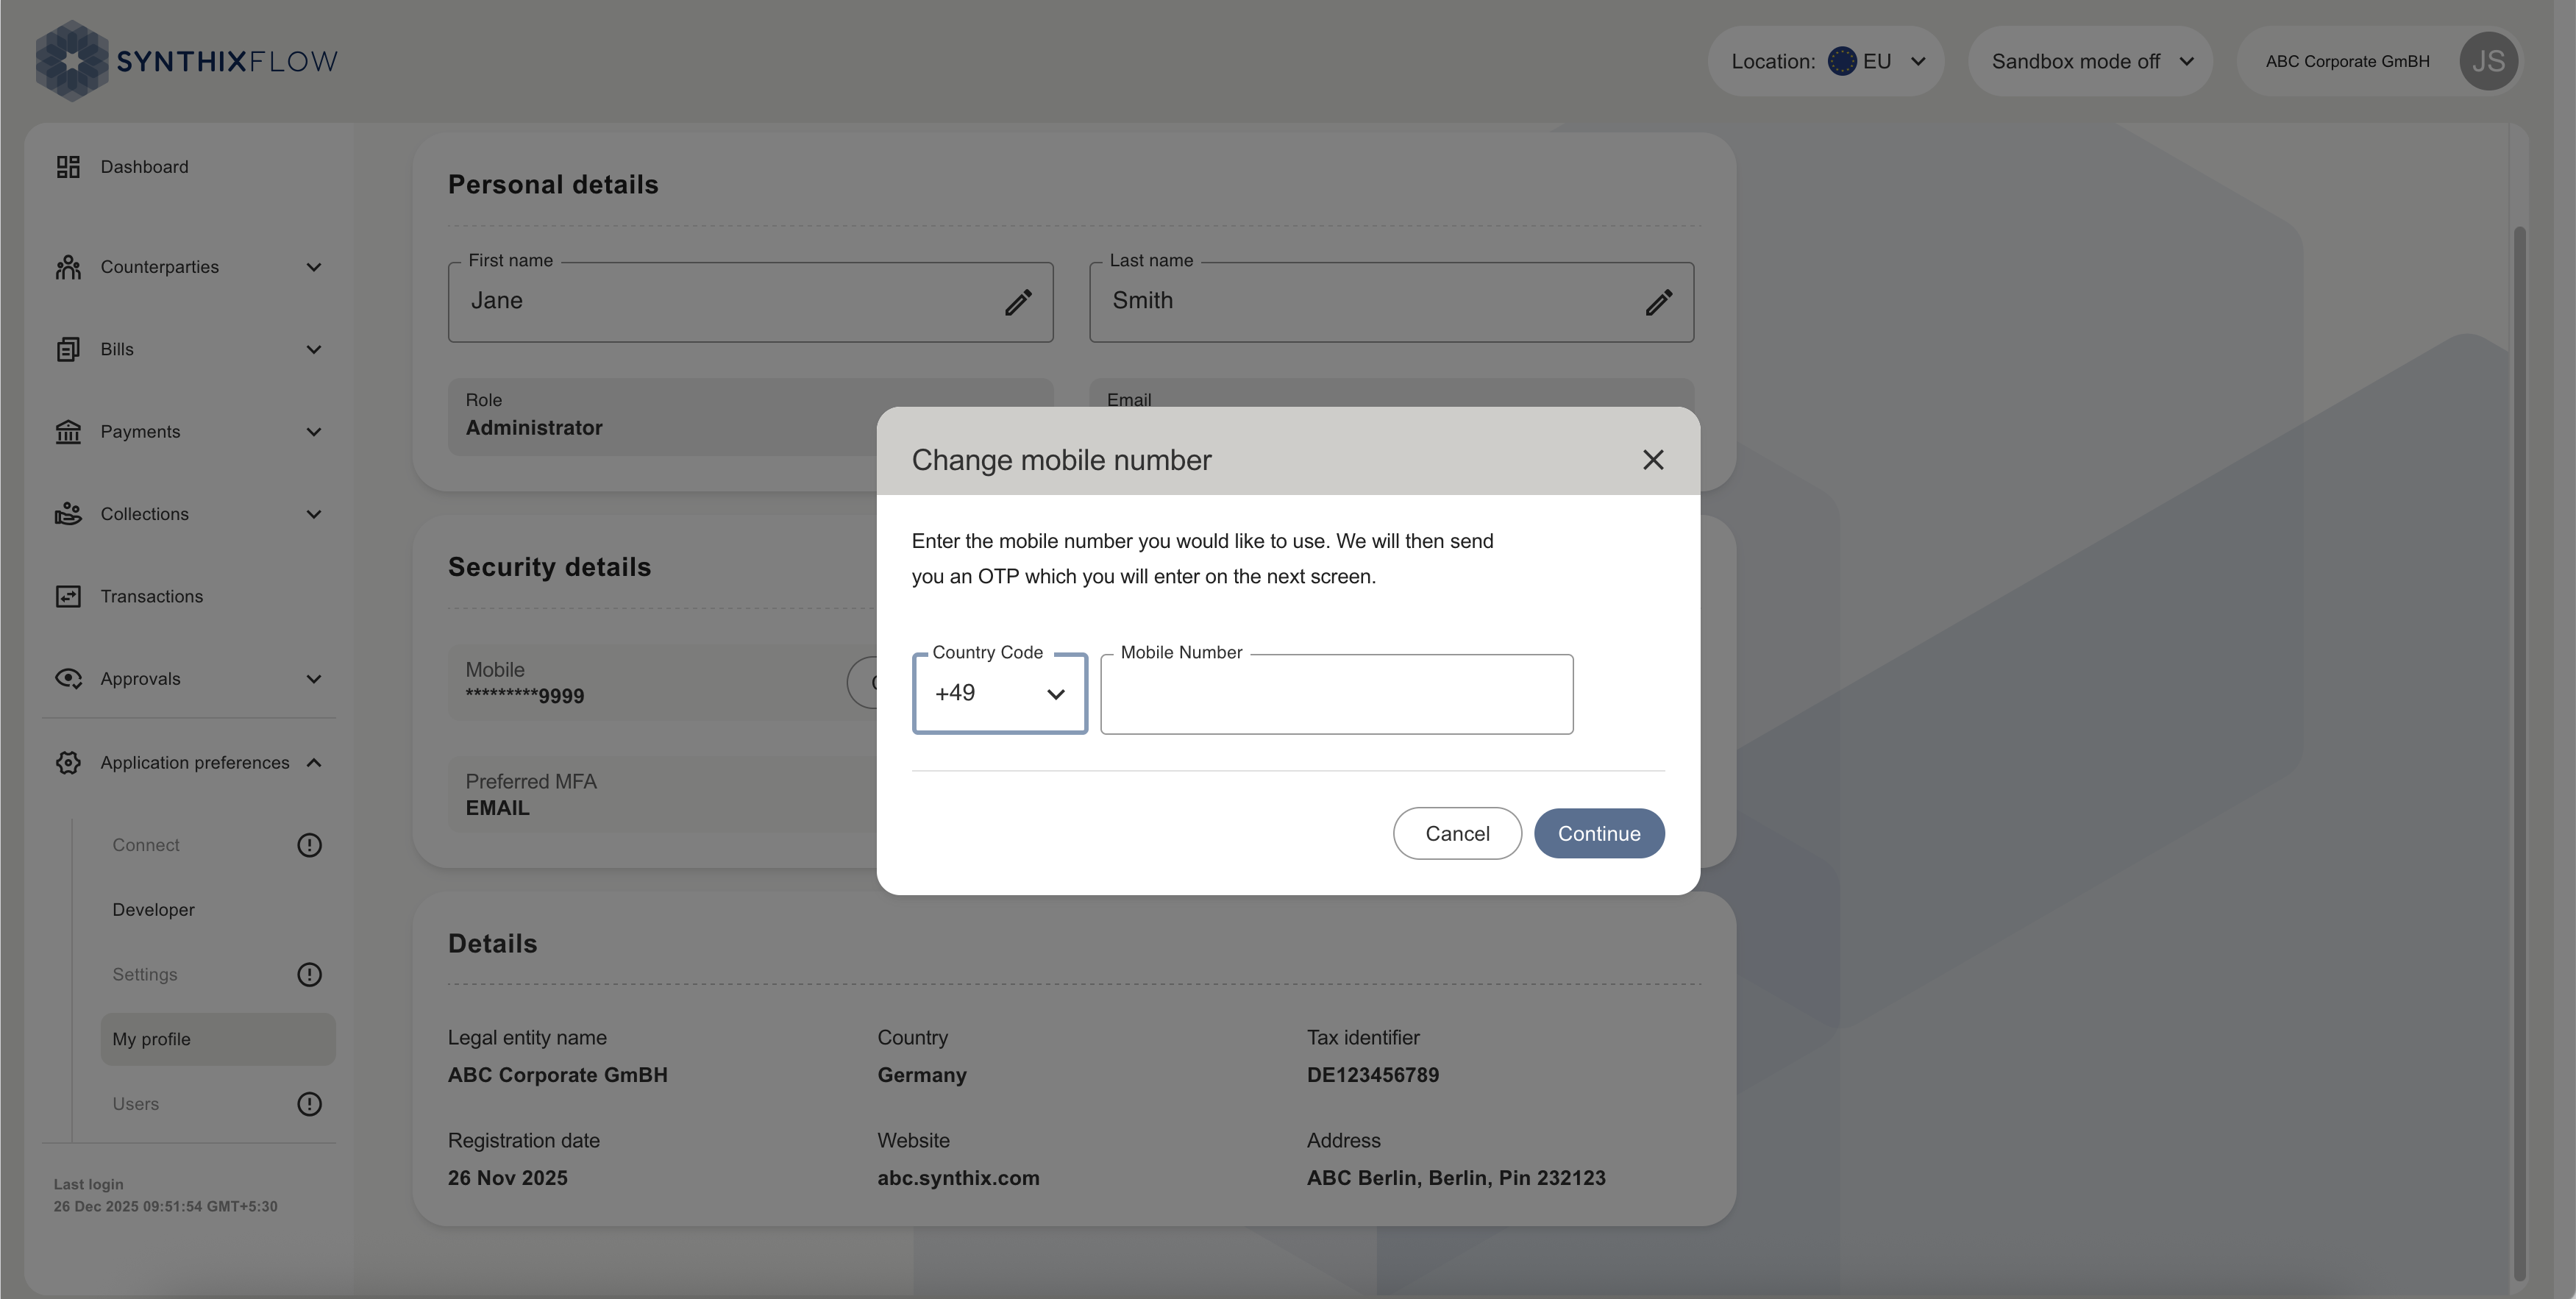Click the SynthixFlow logo
The width and height of the screenshot is (2576, 1299).
(187, 61)
